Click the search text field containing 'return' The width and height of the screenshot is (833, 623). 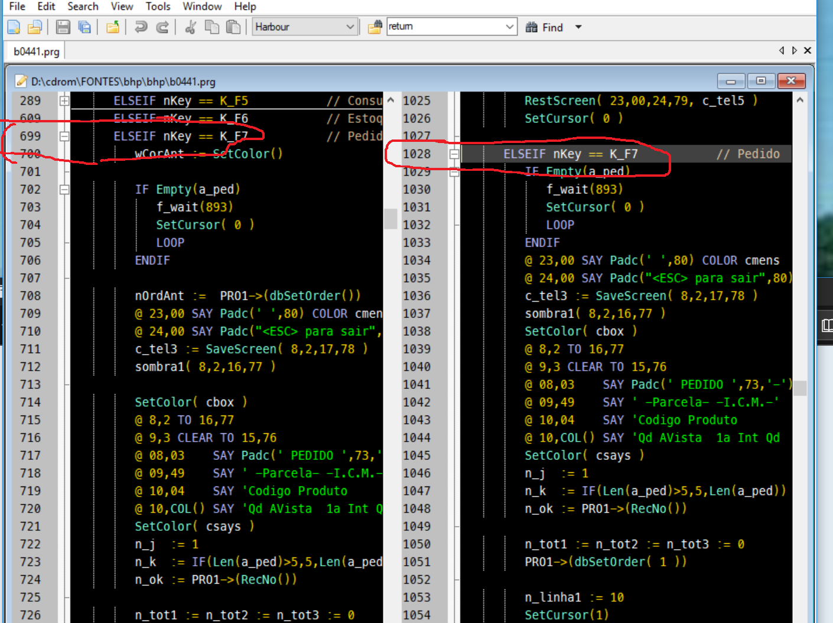click(x=444, y=27)
